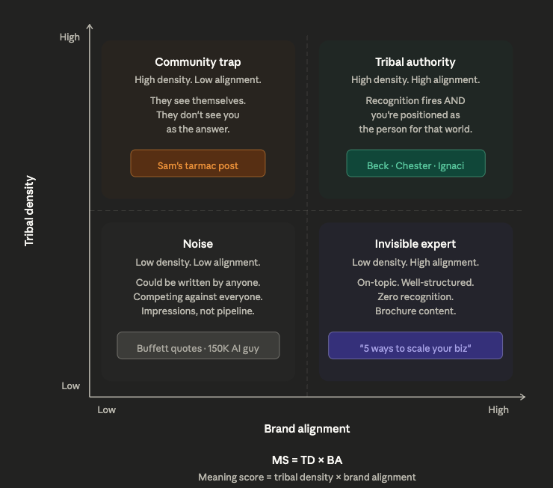Image resolution: width=553 pixels, height=488 pixels.
Task: Select the "Invisible expert" quadrant heading
Action: 415,244
